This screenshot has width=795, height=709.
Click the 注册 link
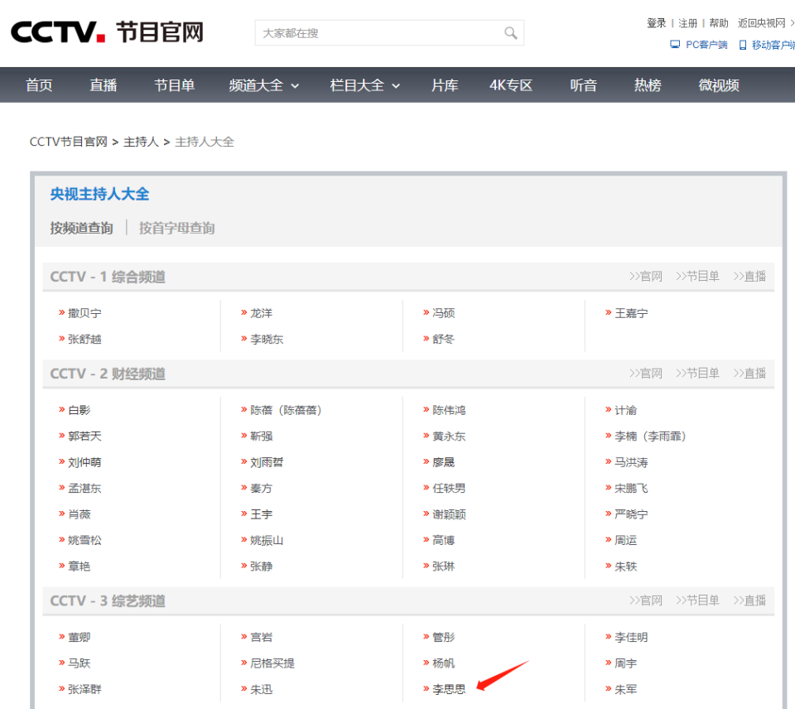point(687,22)
